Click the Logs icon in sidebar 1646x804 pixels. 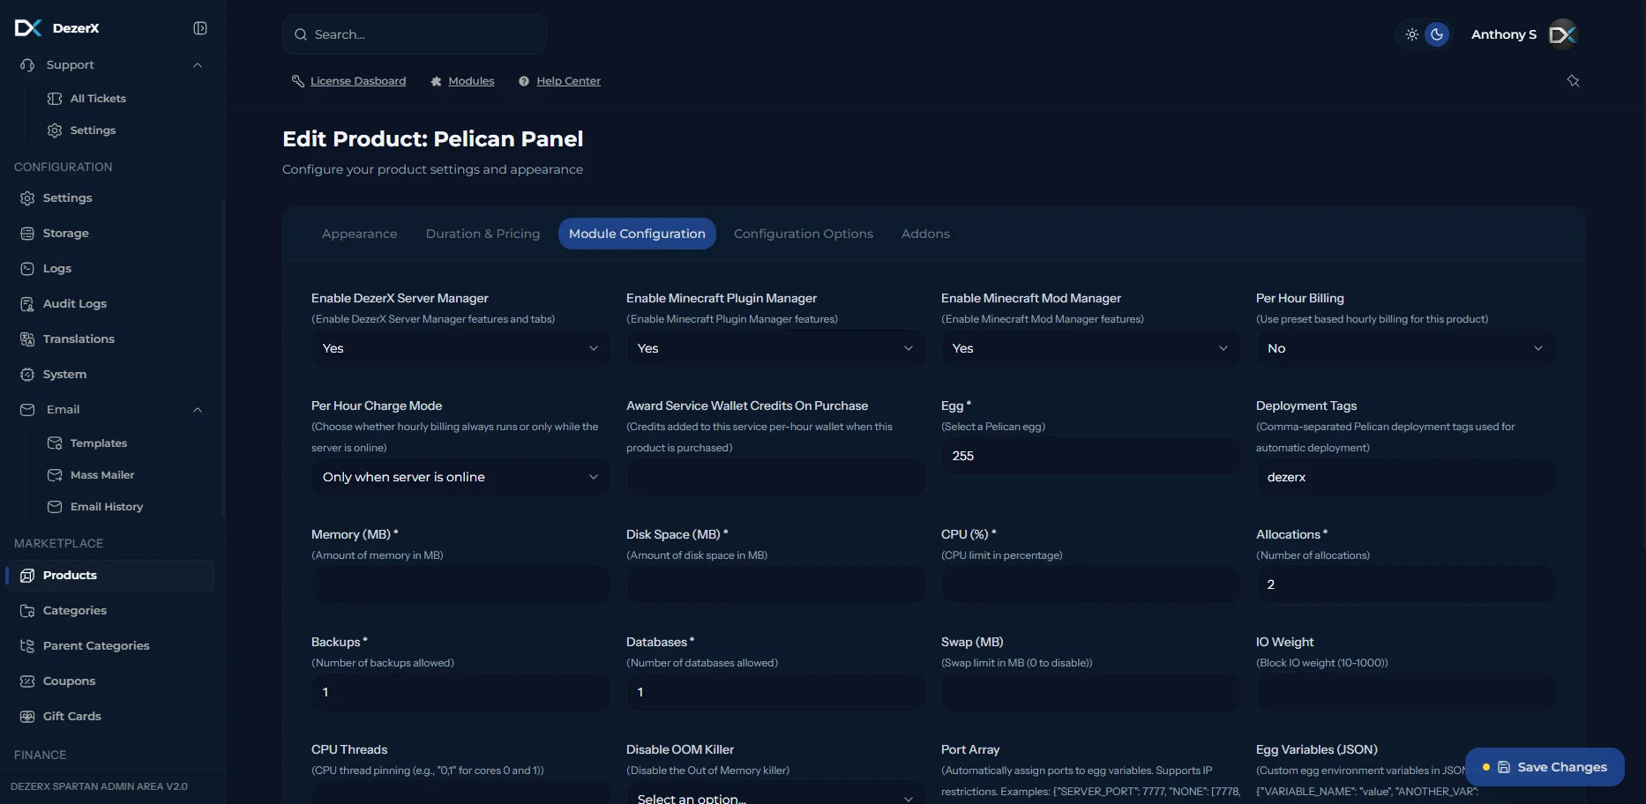pyautogui.click(x=27, y=269)
